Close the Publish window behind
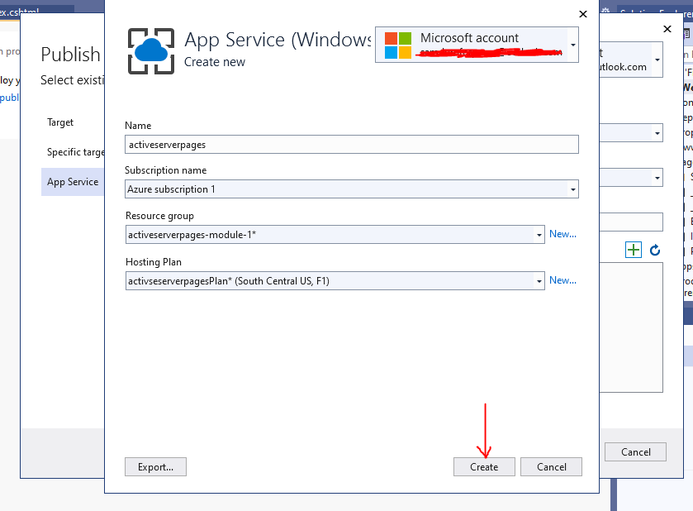 (667, 29)
